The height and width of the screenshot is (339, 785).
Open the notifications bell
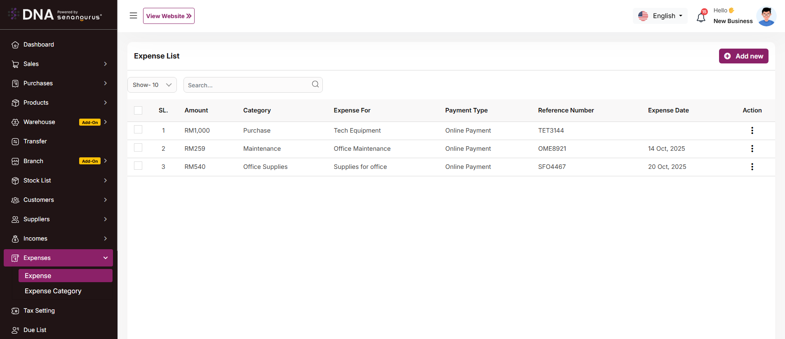point(701,17)
